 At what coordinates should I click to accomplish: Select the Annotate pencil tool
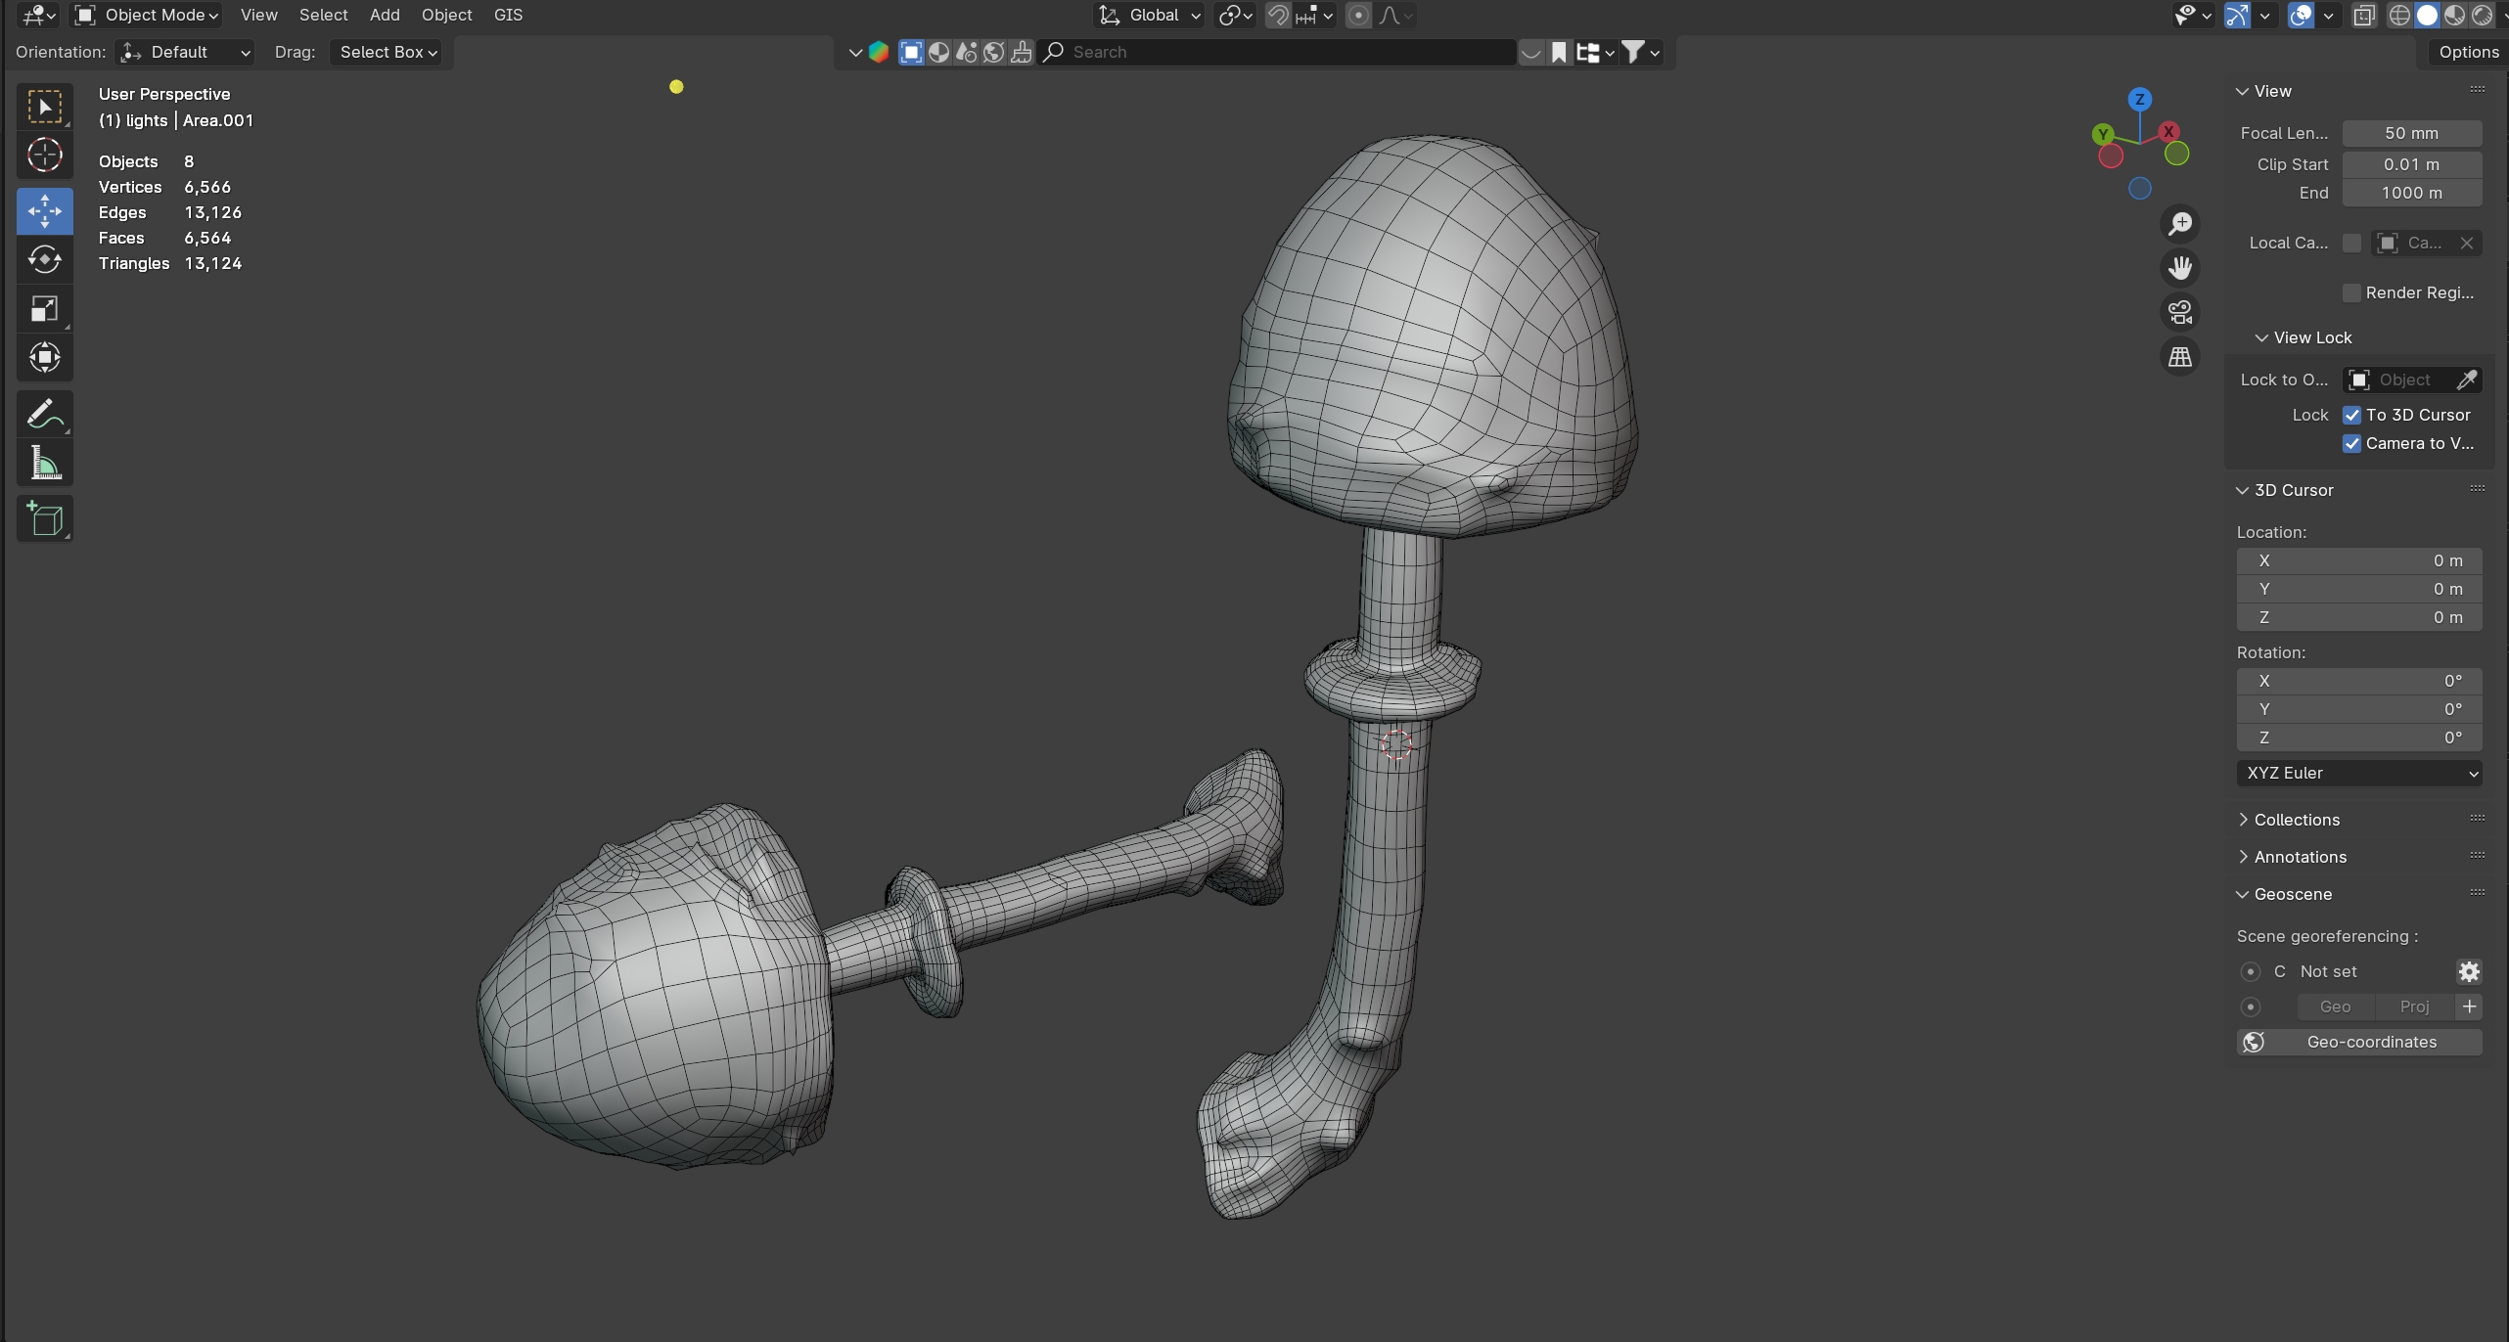click(x=44, y=414)
